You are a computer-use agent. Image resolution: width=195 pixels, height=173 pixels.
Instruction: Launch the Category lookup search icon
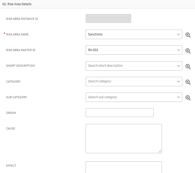(x=188, y=82)
